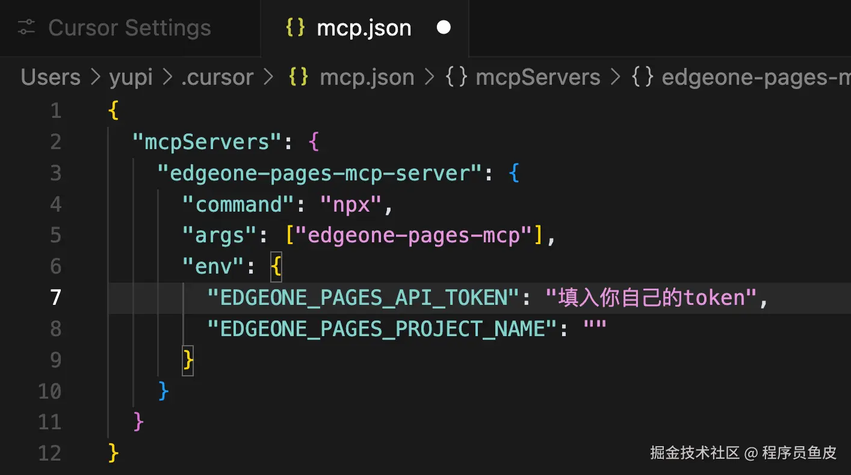
Task: Click the "mcpServers" key
Action: coord(208,142)
